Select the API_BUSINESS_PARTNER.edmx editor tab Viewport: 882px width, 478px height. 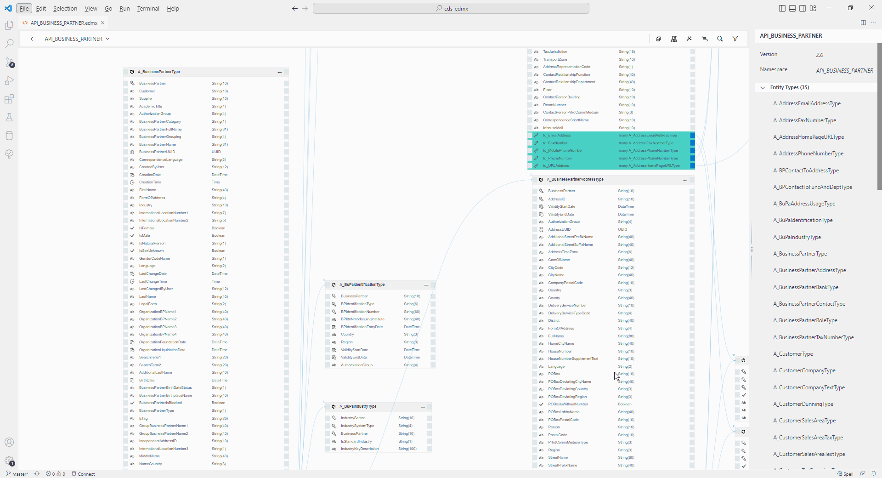(x=63, y=23)
